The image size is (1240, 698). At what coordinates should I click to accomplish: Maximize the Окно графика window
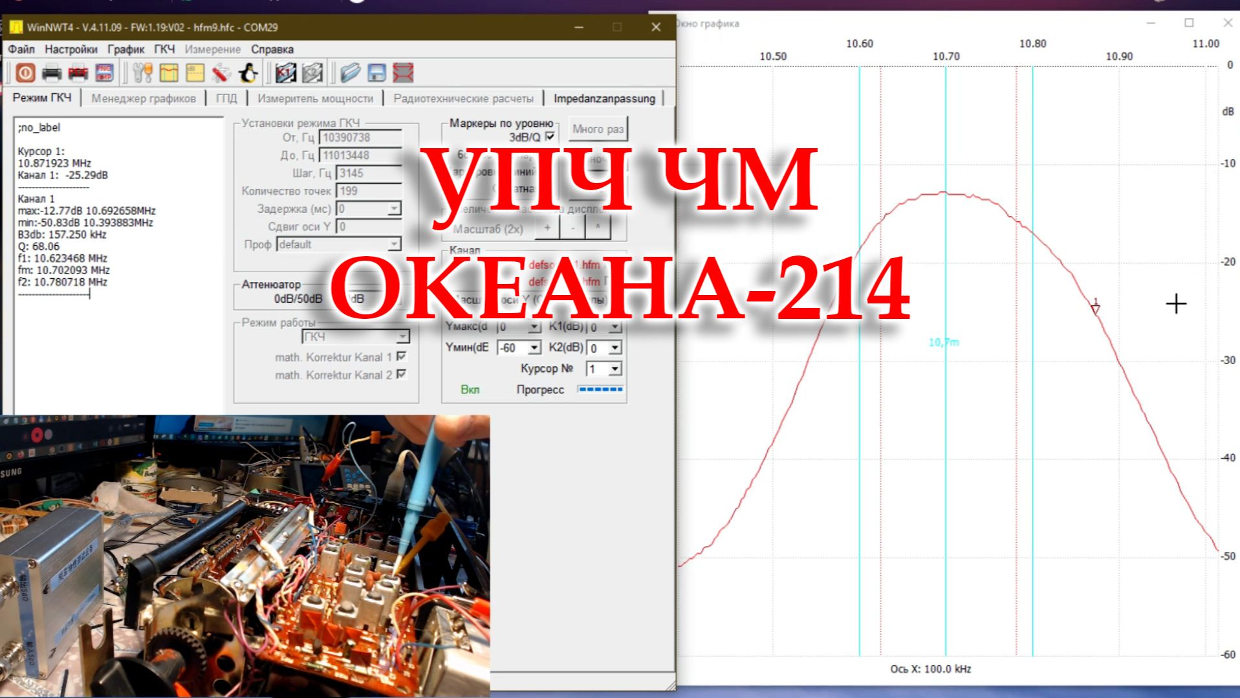point(1189,23)
